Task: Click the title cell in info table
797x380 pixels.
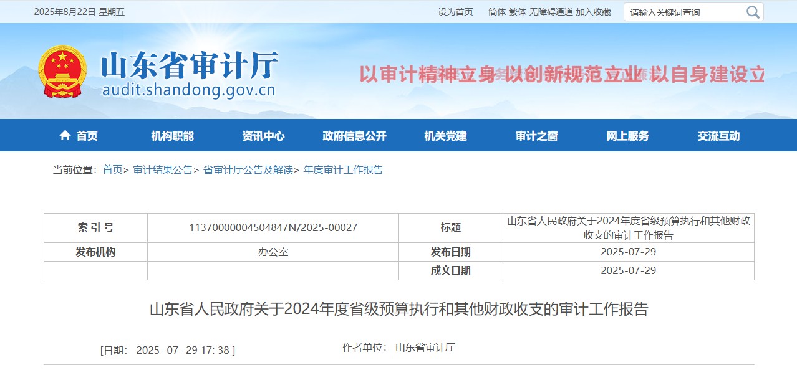Action: (629, 228)
